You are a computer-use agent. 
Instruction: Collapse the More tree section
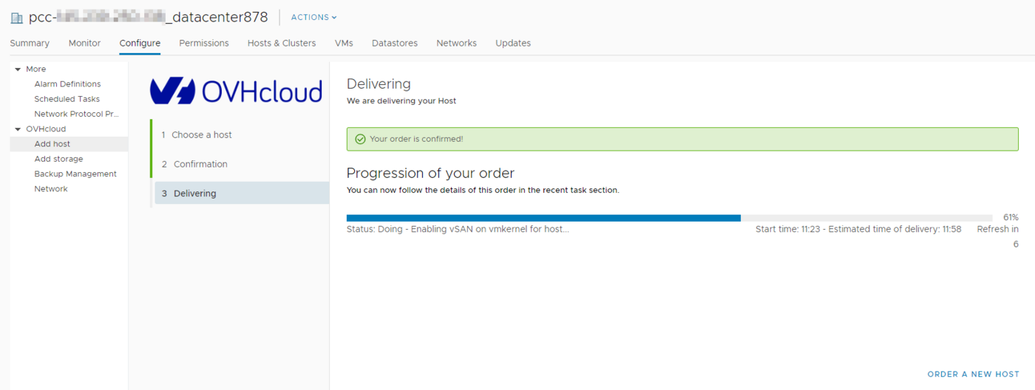pyautogui.click(x=18, y=69)
